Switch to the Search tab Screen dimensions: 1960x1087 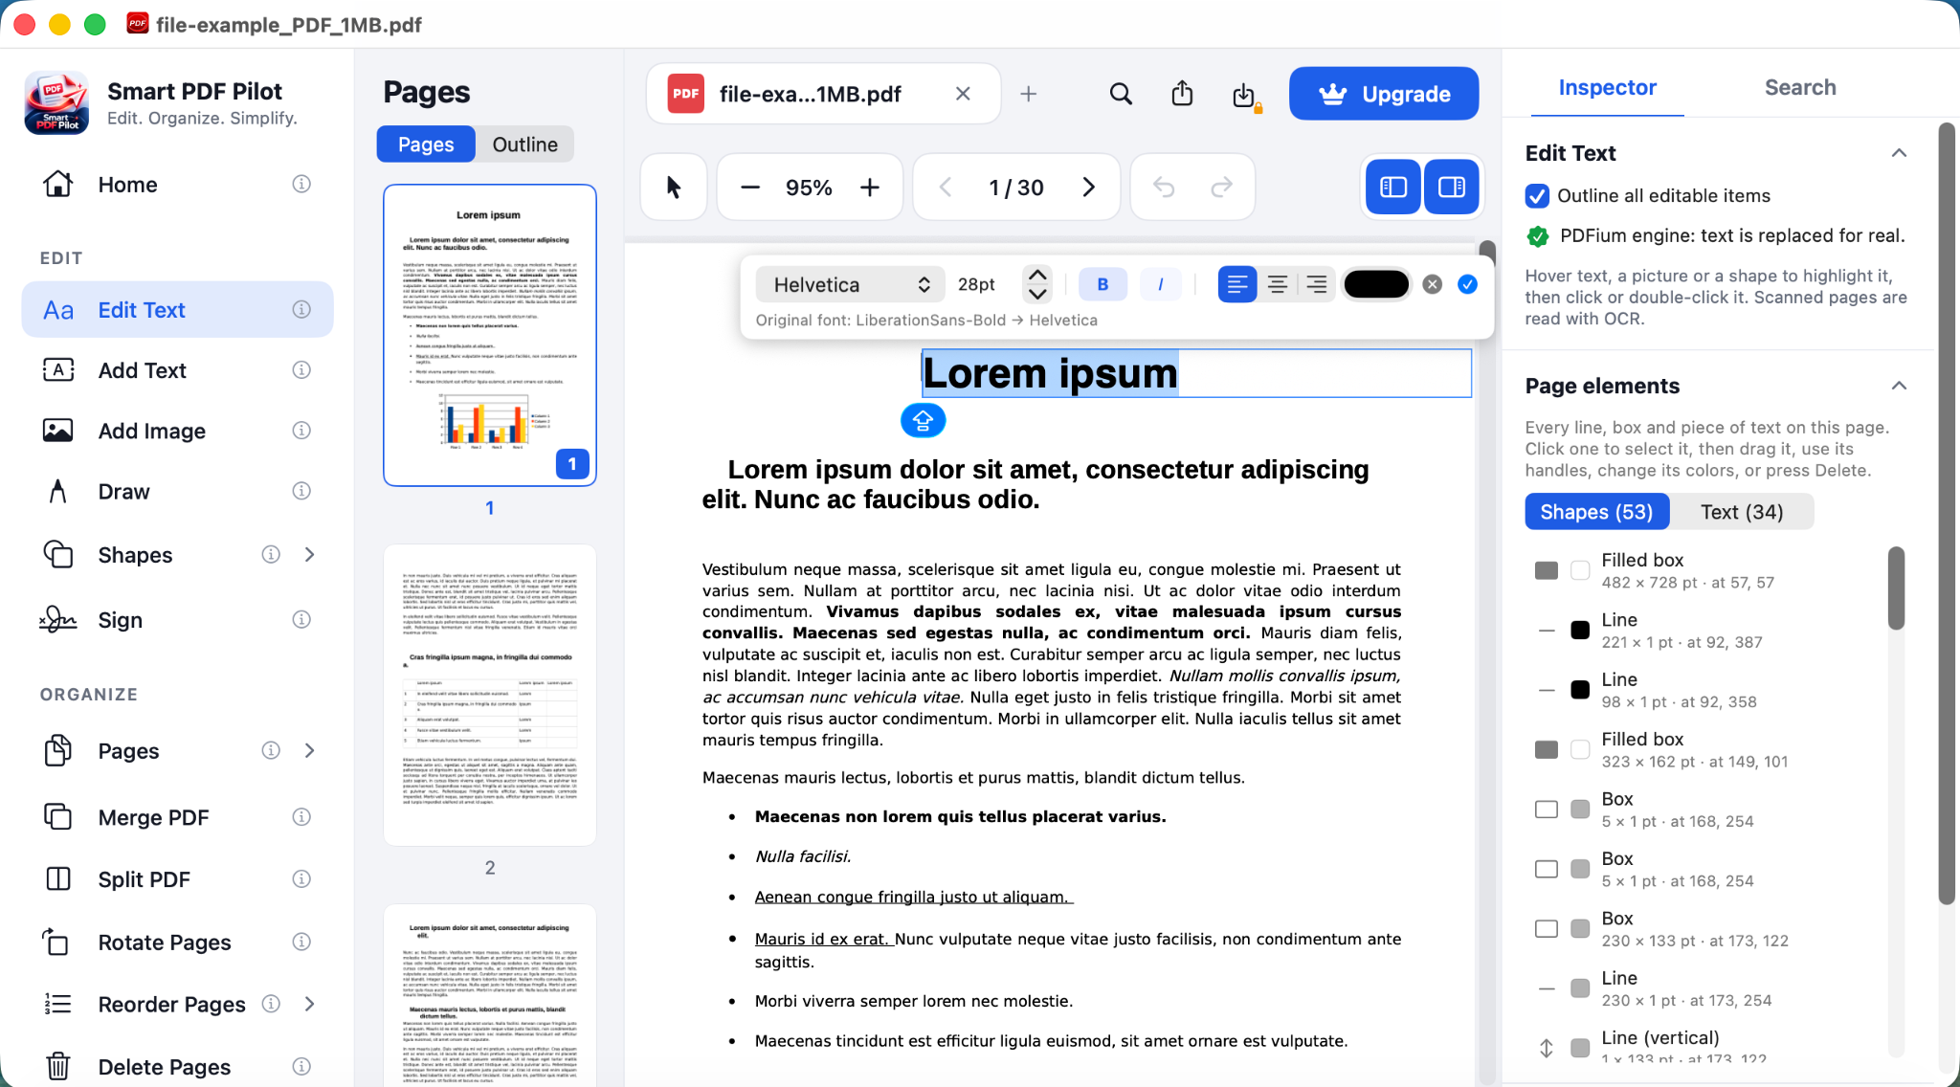(1800, 87)
